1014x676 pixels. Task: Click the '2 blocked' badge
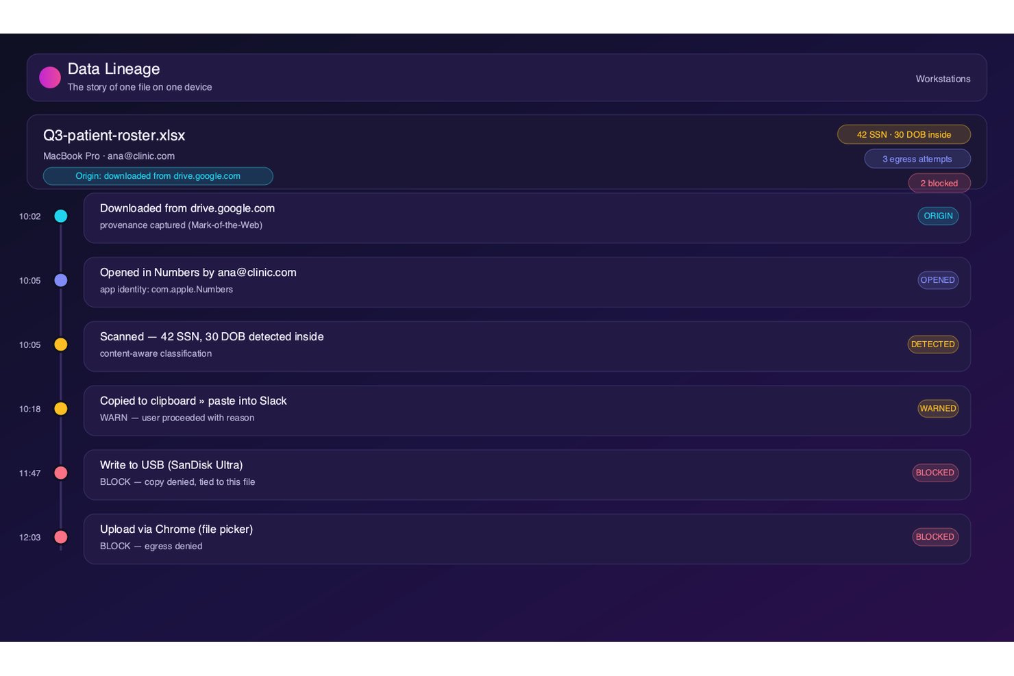click(939, 183)
